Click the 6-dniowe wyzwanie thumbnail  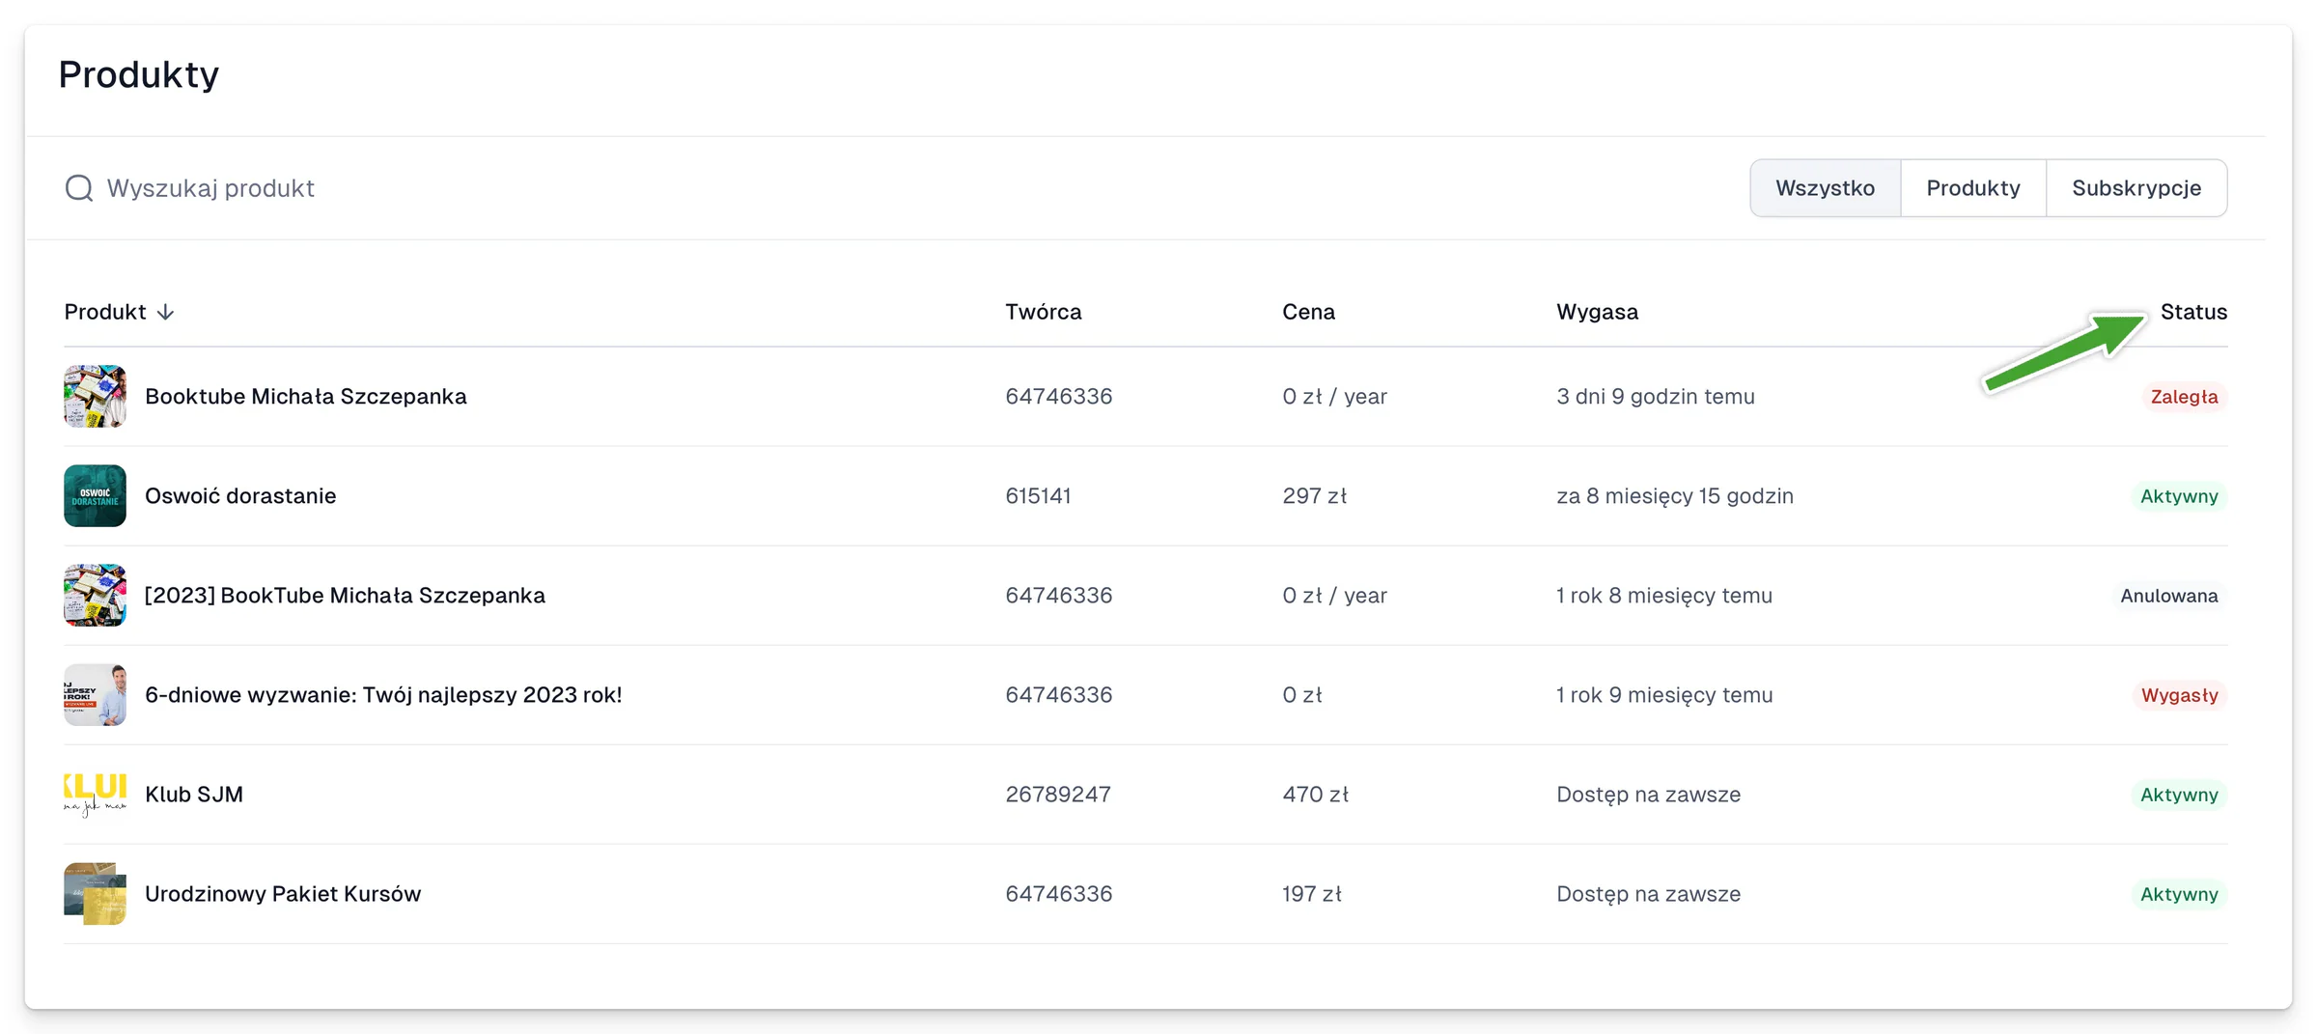95,694
